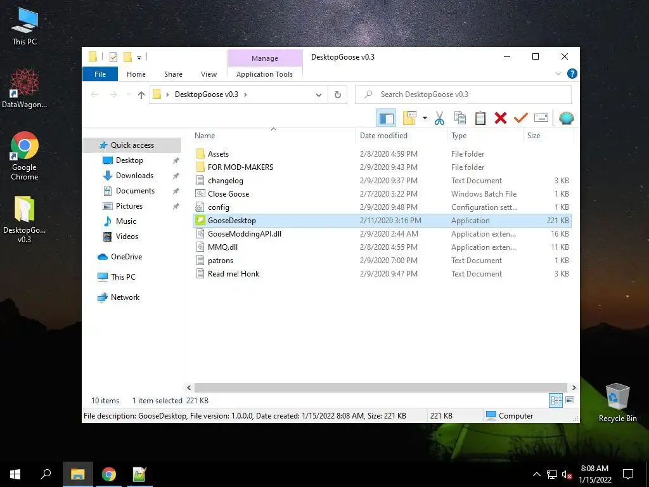Screen dimensions: 649x487
Task: Click the Refresh button beside address bar
Action: tap(337, 95)
